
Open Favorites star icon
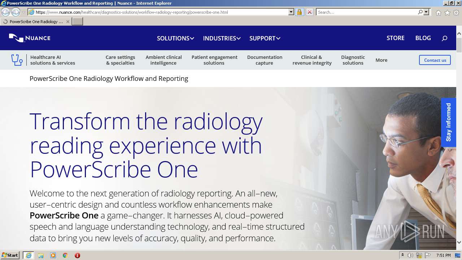[x=447, y=12]
